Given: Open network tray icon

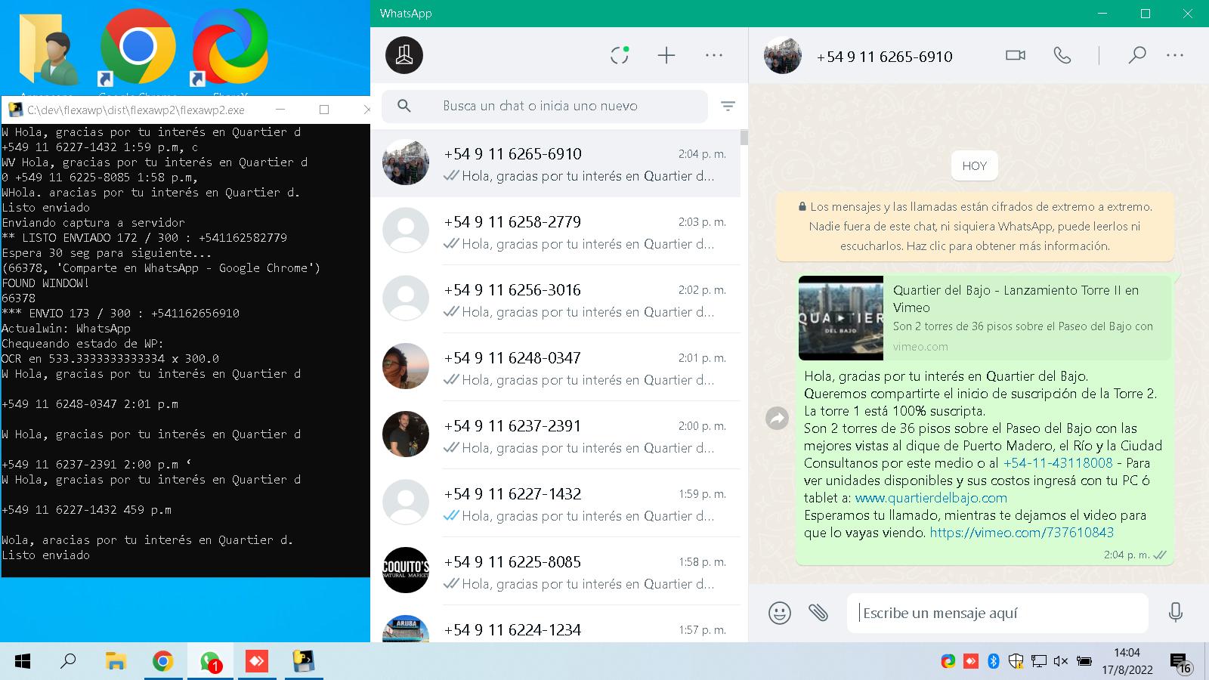Looking at the screenshot, I should point(1039,662).
